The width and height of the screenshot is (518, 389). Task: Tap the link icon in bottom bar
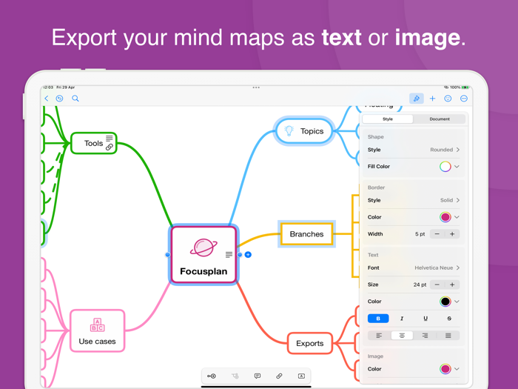279,376
